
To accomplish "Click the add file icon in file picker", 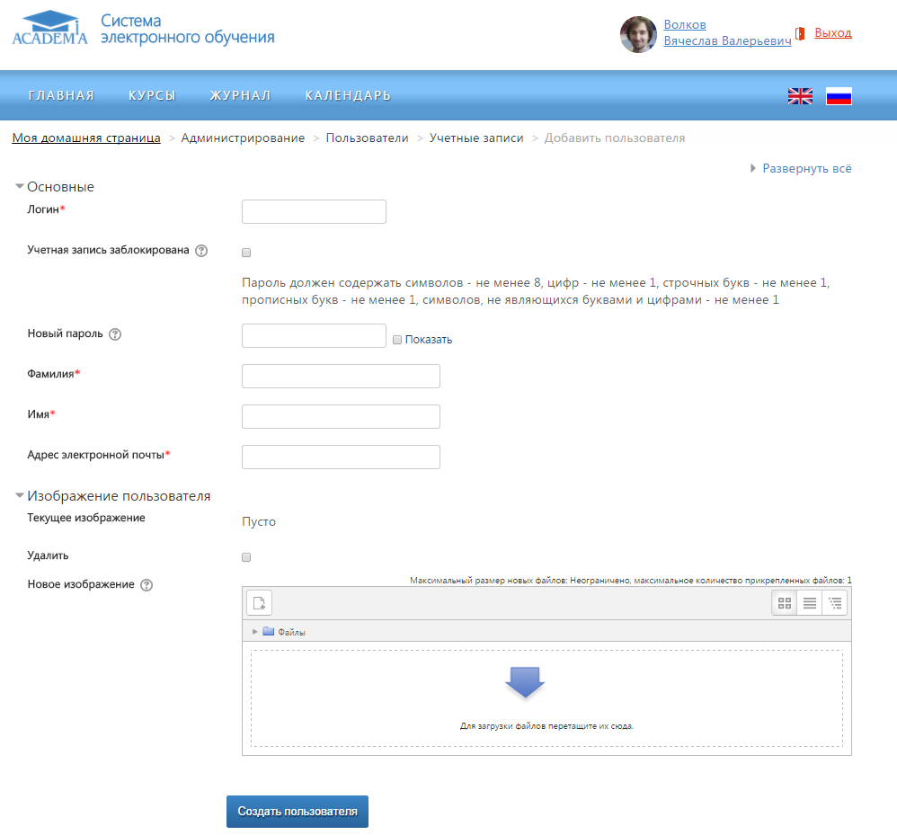I will pyautogui.click(x=259, y=603).
